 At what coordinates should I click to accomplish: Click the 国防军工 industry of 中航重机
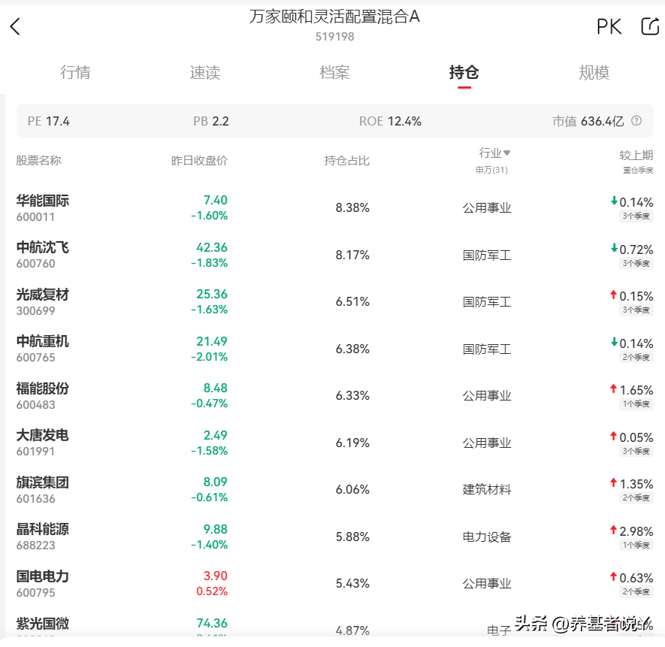[487, 349]
